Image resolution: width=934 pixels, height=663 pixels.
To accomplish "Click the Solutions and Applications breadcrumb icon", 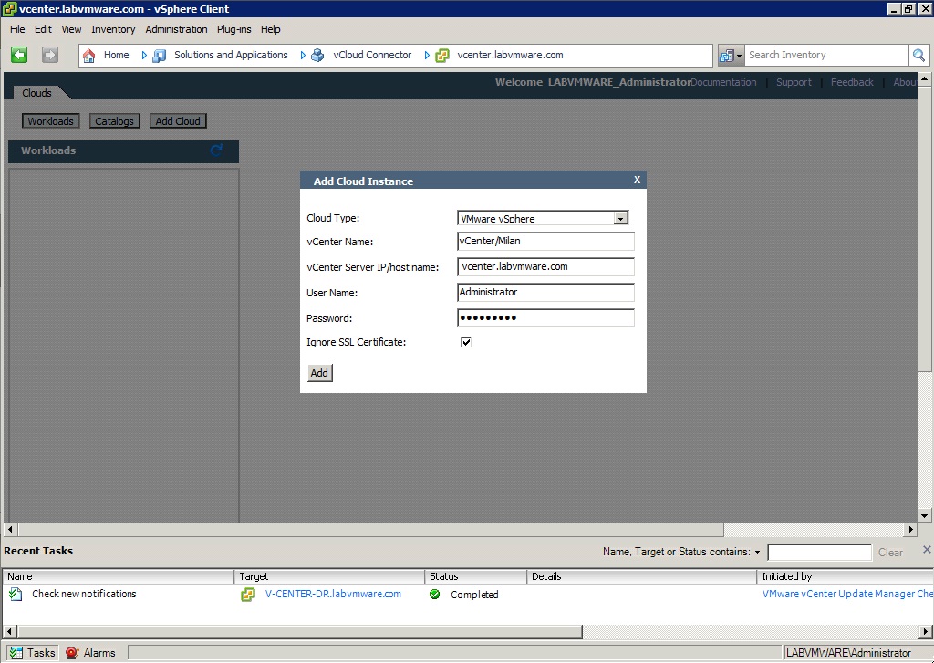I will [x=159, y=56].
